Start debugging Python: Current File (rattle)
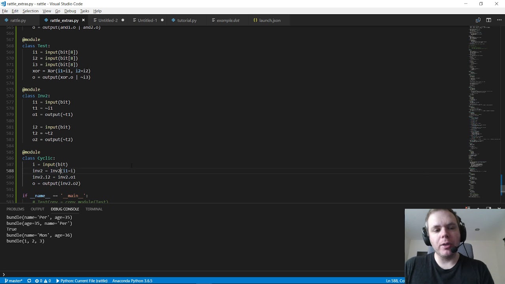Viewport: 505px width, 284px height. tap(82, 281)
